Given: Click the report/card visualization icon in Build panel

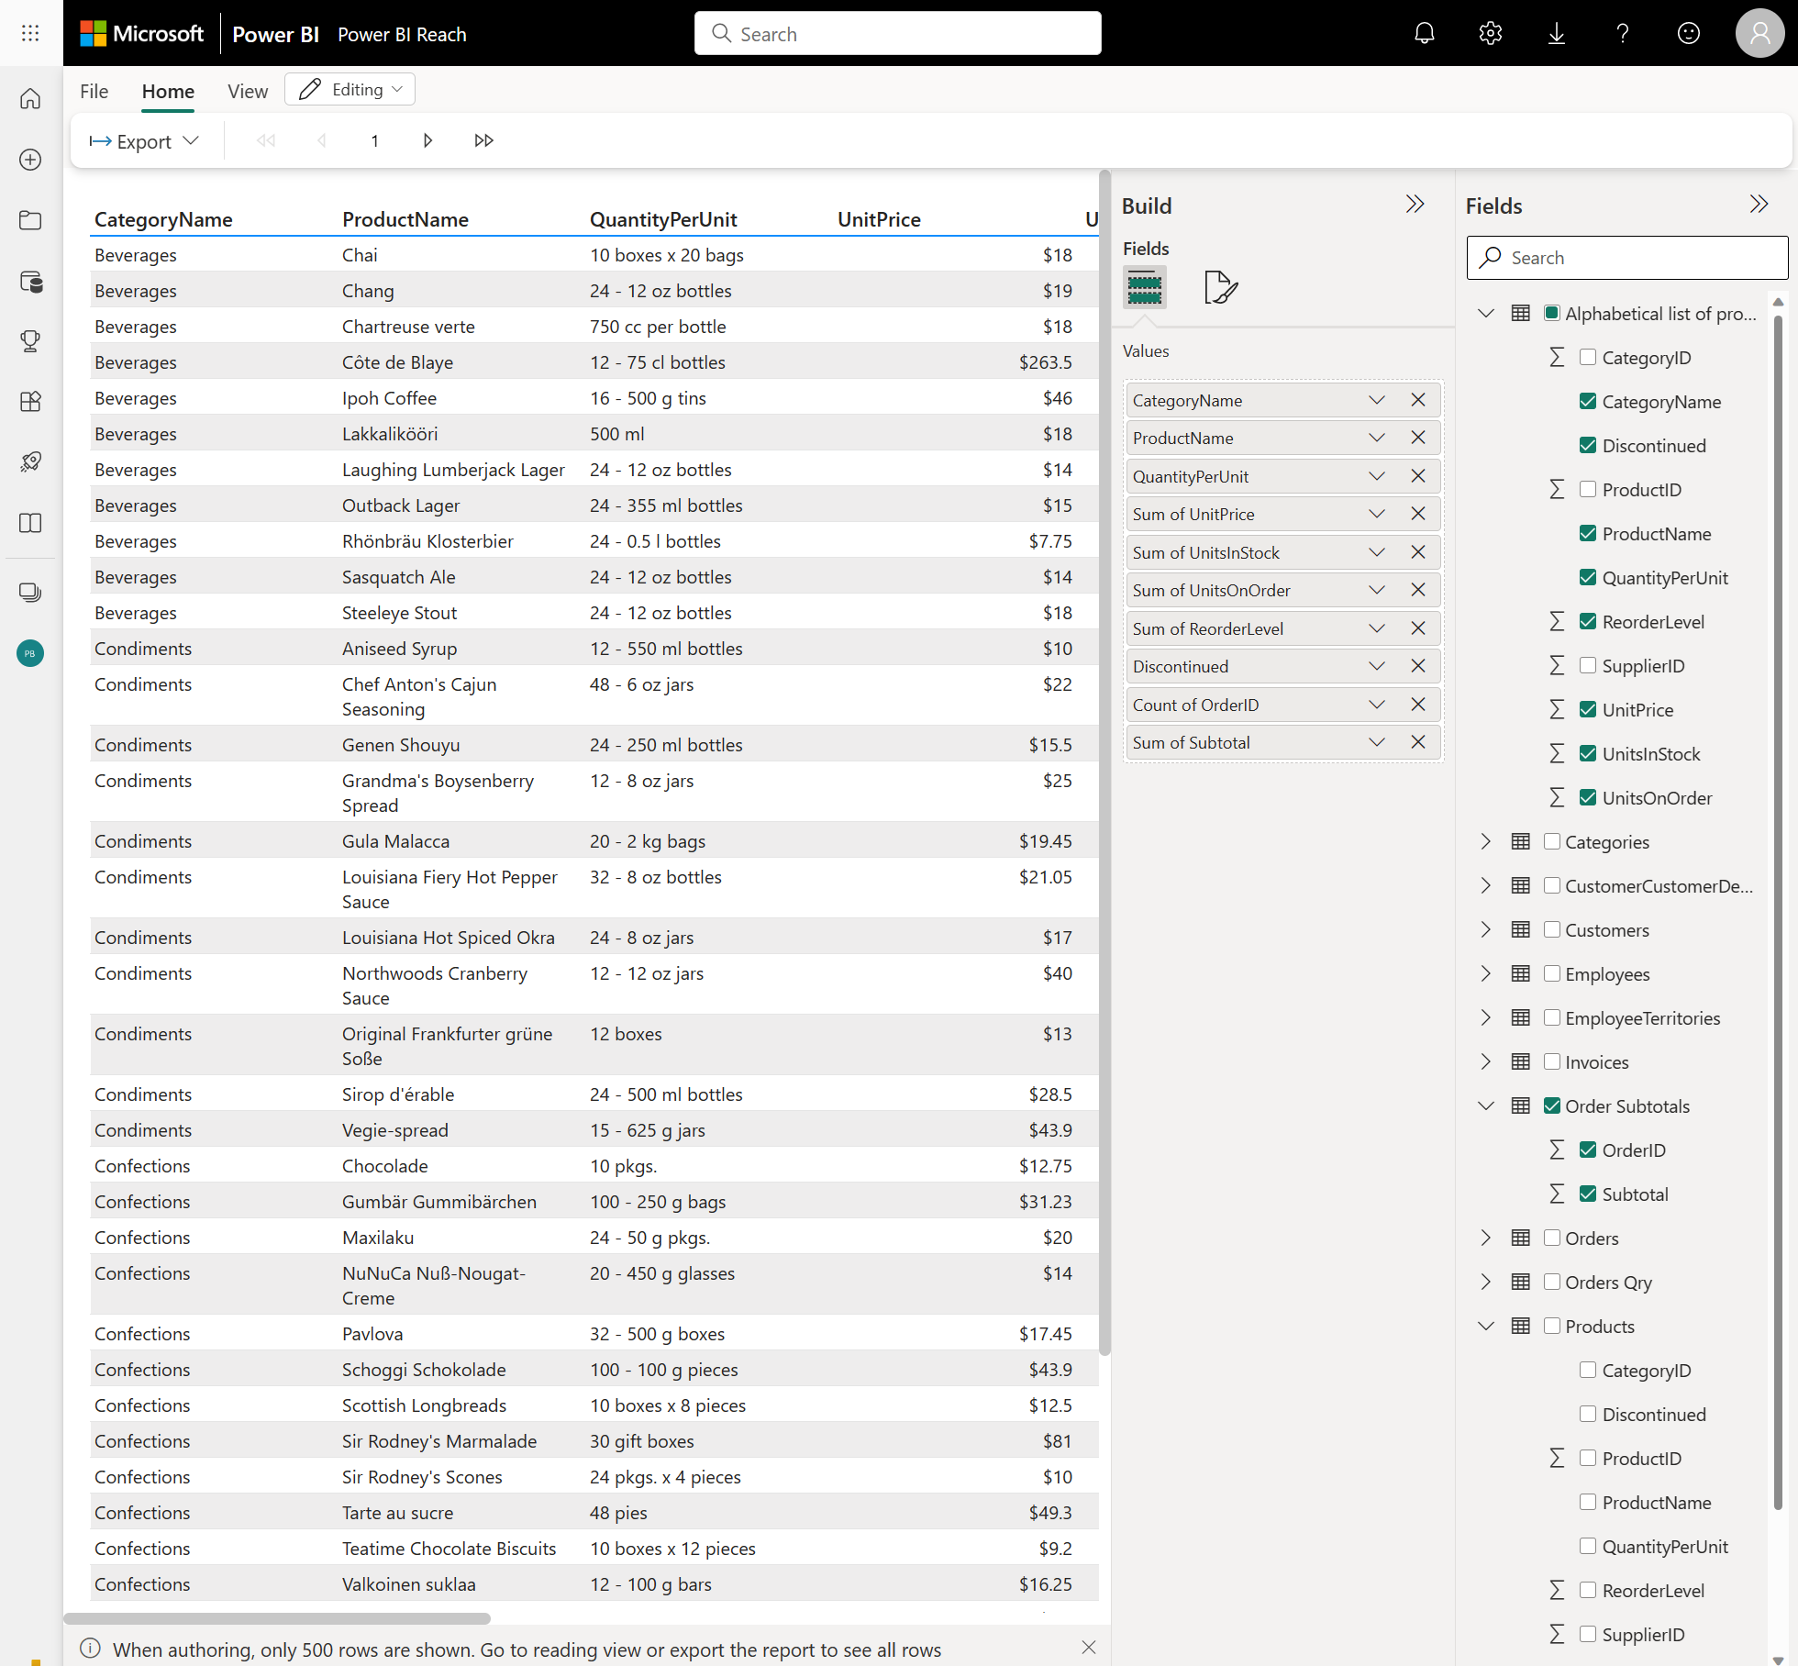Looking at the screenshot, I should click(x=1222, y=288).
